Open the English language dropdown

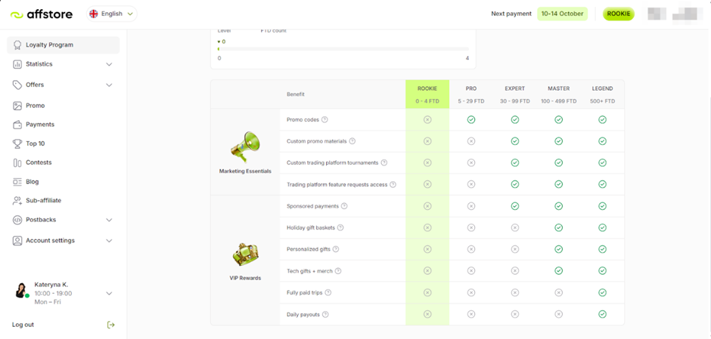pyautogui.click(x=111, y=14)
